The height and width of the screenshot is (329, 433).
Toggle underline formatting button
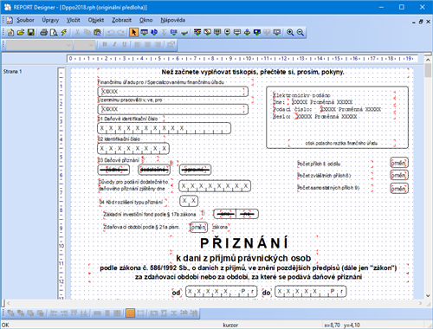(125, 44)
